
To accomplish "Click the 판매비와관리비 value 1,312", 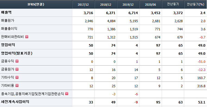I will (111, 37).
